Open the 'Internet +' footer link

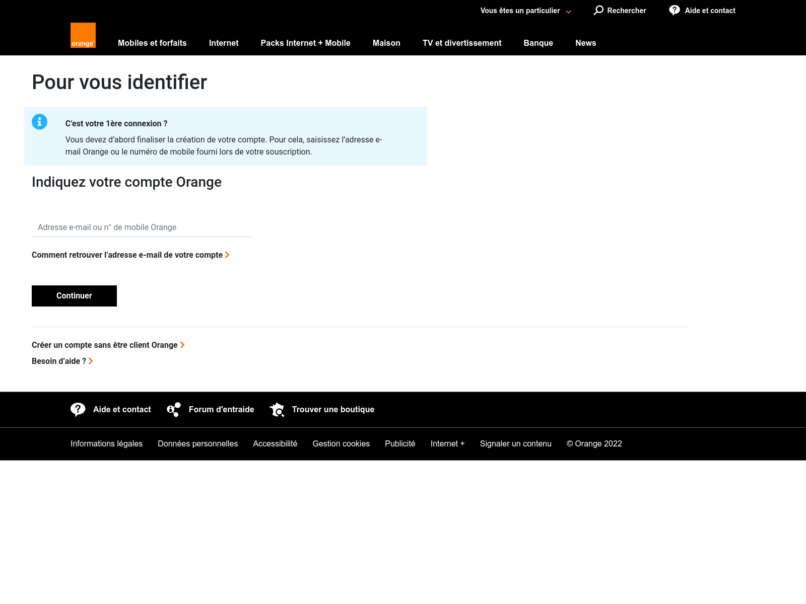(x=447, y=444)
